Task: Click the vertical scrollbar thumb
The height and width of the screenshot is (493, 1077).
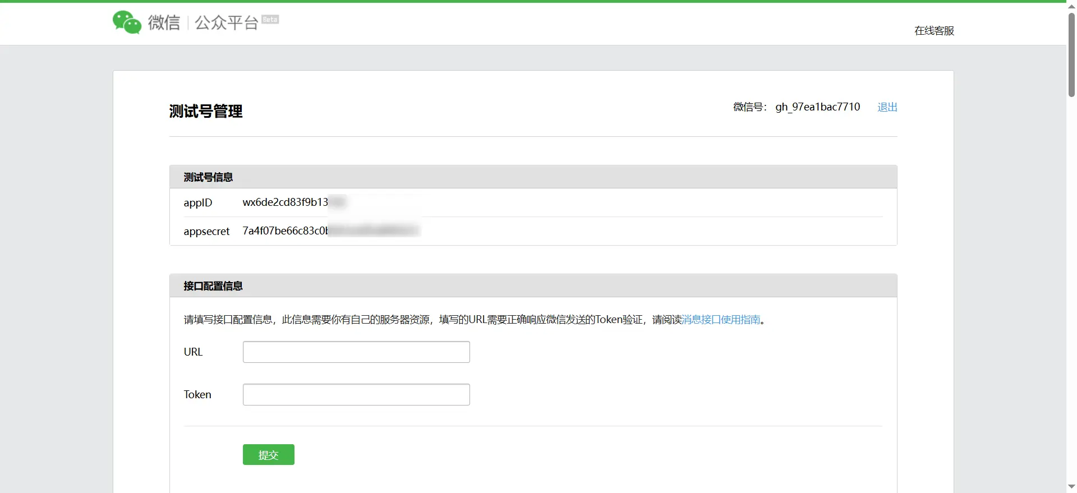Action: (1071, 54)
